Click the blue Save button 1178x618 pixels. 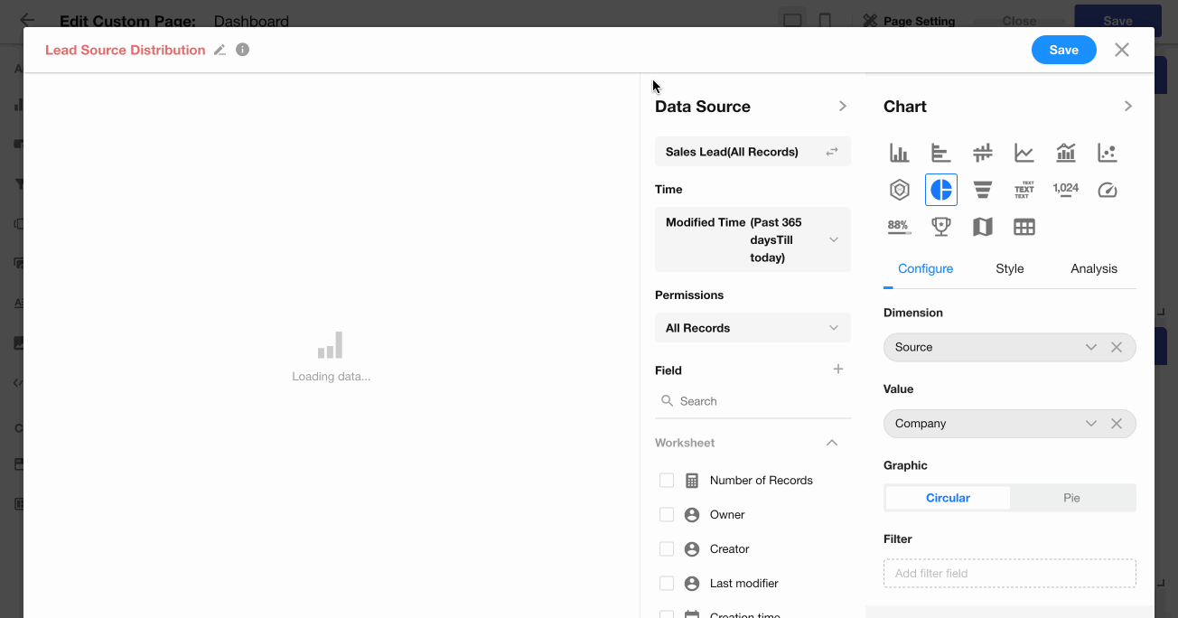point(1063,51)
